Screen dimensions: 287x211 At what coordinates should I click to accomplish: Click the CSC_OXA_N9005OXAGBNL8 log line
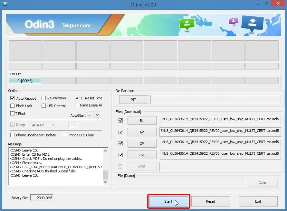tap(56, 167)
